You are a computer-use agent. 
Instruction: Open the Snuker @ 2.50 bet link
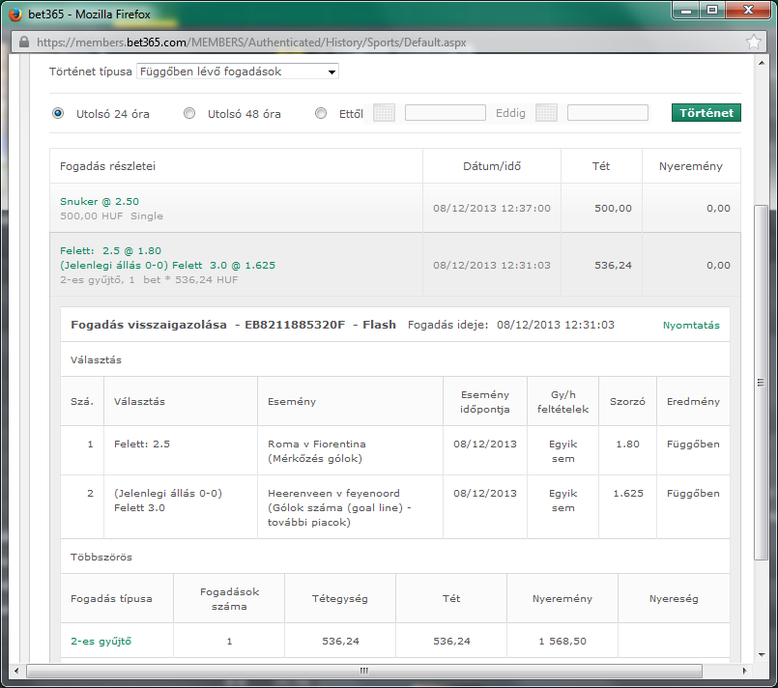click(x=100, y=201)
